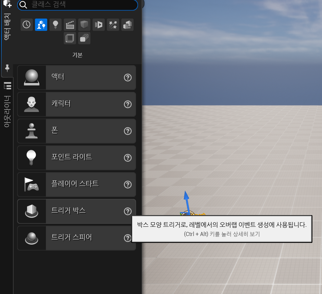The height and width of the screenshot is (294, 322).
Task: Select the 액터 Actor item
Action: 77,78
